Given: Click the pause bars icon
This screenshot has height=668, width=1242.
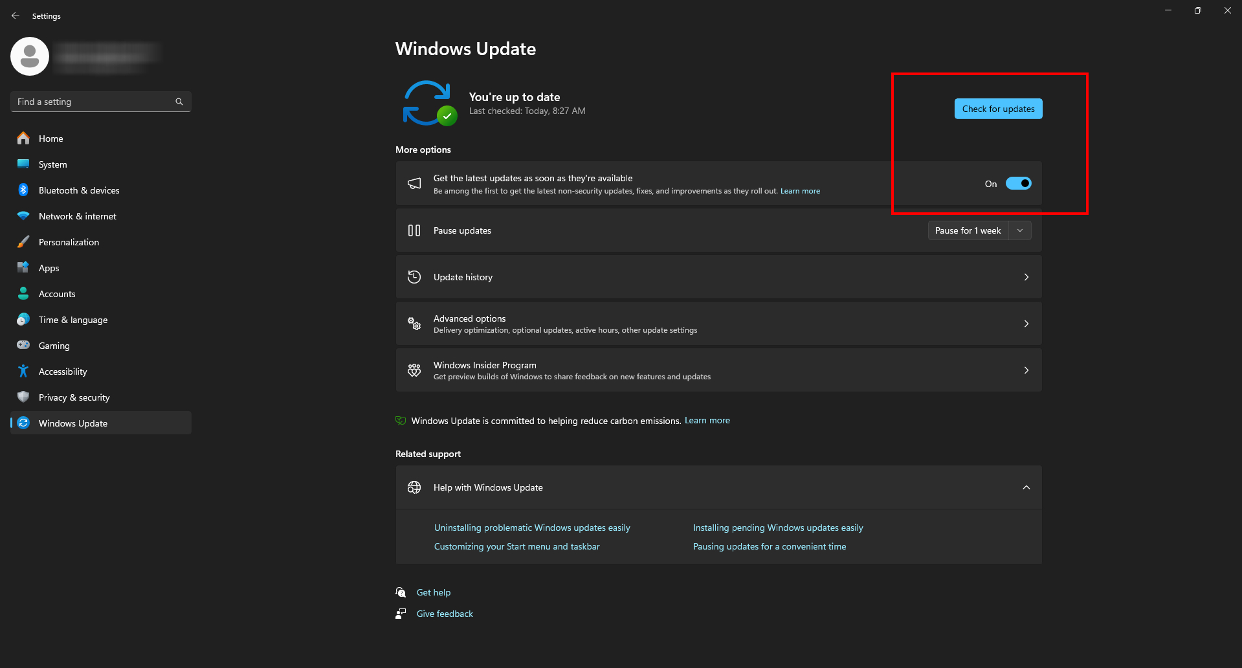Looking at the screenshot, I should pos(414,230).
